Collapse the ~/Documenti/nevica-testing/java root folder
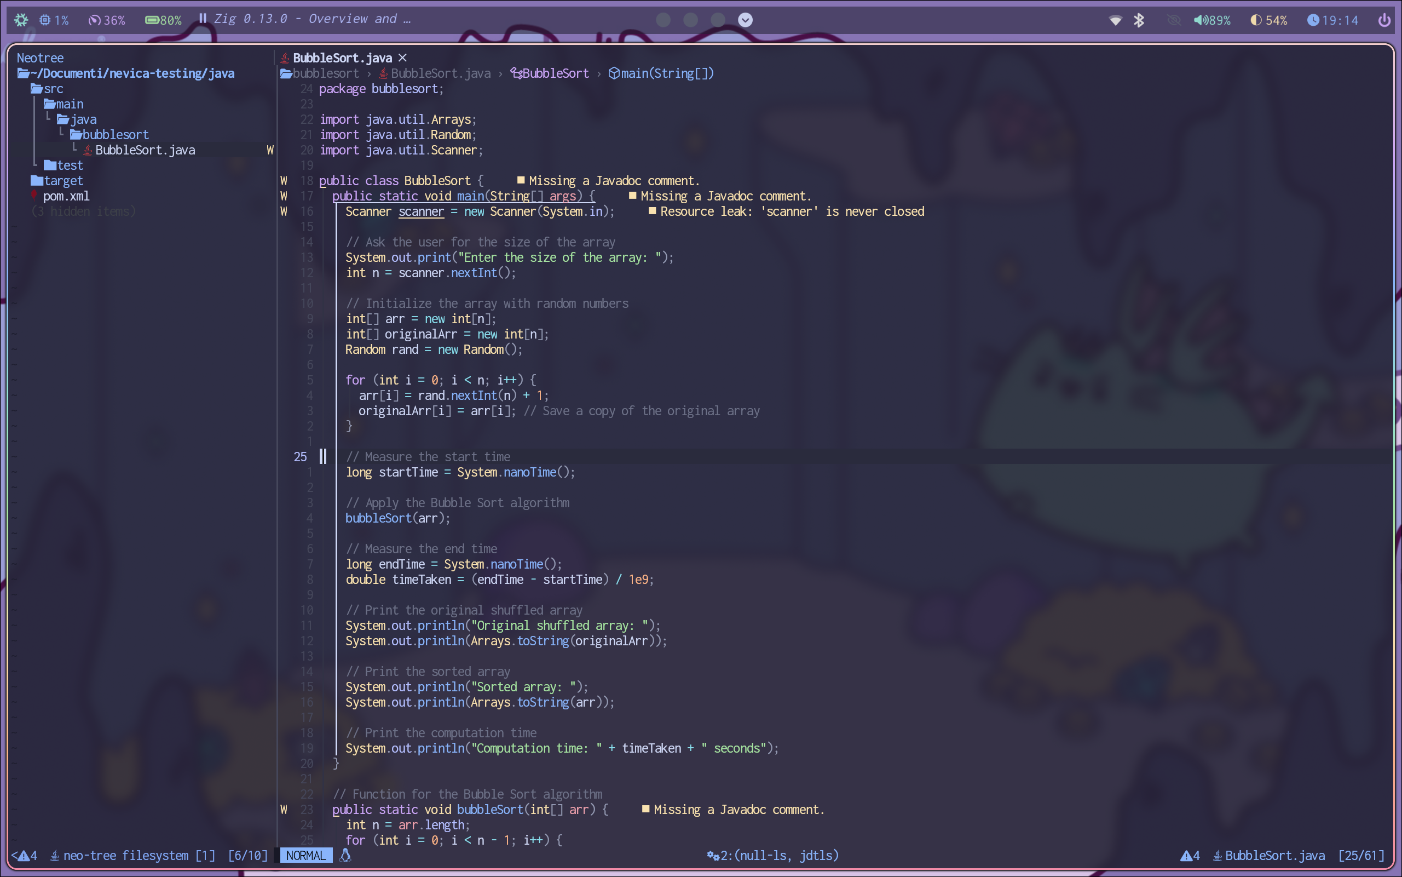The width and height of the screenshot is (1402, 877). coord(126,73)
